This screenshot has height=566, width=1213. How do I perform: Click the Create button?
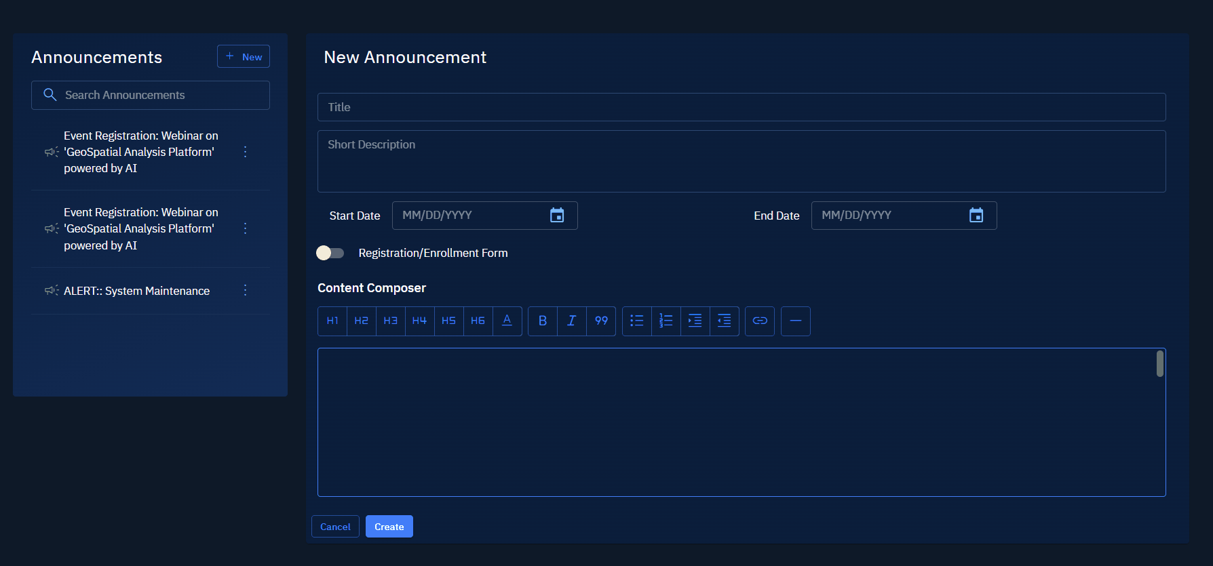point(389,527)
